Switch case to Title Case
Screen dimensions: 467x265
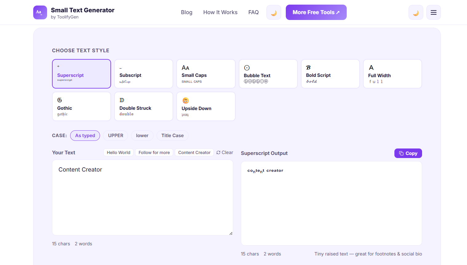click(172, 136)
